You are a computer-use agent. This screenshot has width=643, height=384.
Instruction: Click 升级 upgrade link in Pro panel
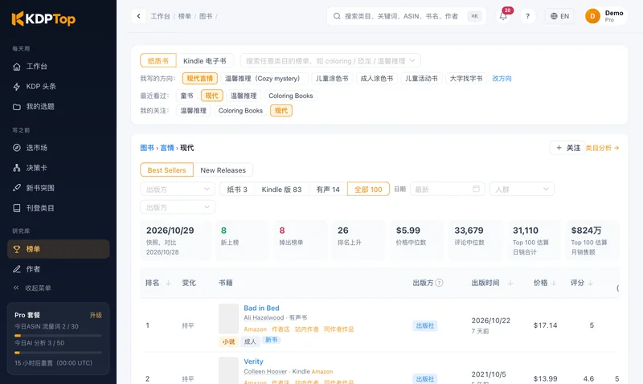click(x=96, y=315)
